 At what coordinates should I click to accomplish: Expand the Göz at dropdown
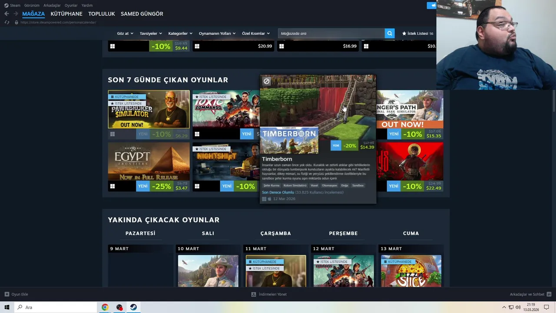coord(125,33)
